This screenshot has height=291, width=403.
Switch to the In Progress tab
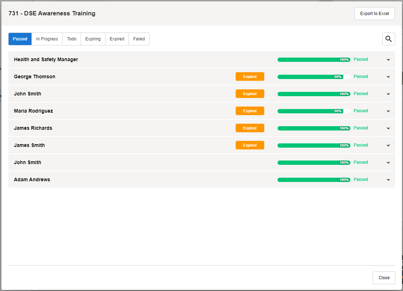tap(47, 39)
